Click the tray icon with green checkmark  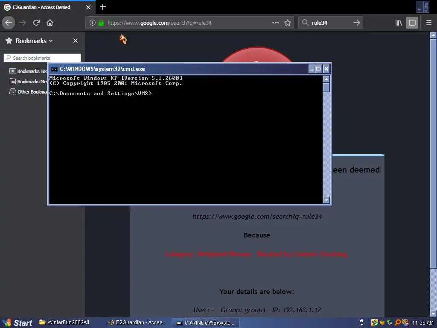tap(375, 323)
